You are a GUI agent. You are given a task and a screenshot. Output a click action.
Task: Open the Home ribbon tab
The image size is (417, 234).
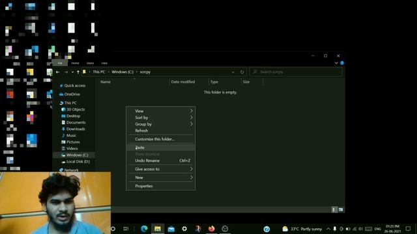click(75, 63)
